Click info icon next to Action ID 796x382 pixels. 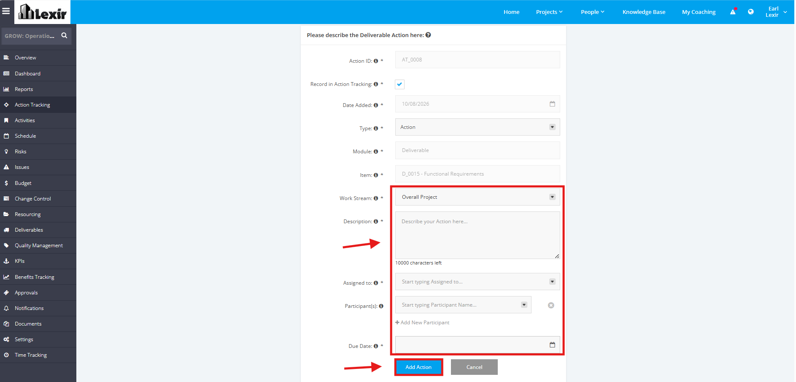point(376,61)
